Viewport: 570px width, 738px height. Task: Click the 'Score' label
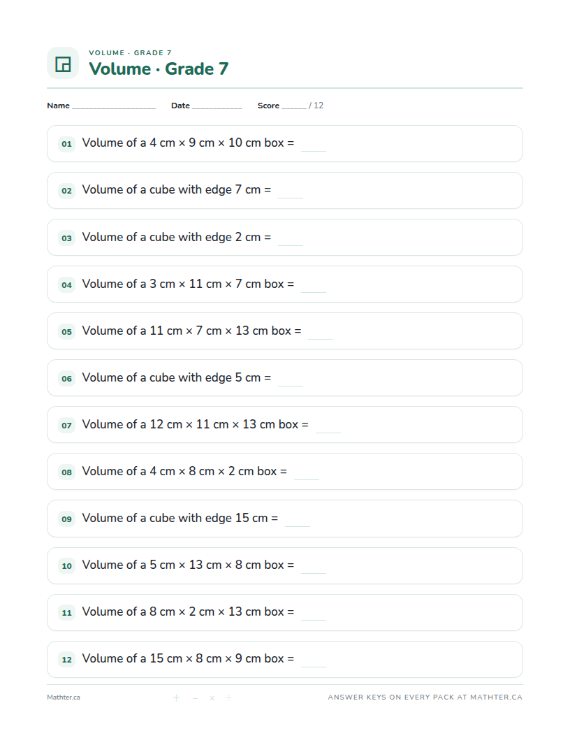pyautogui.click(x=268, y=106)
